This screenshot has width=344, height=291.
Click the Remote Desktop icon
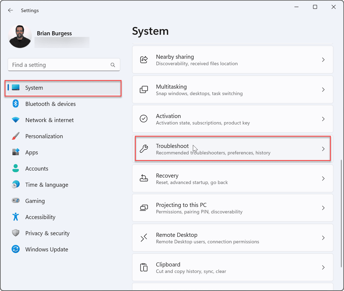tap(144, 238)
